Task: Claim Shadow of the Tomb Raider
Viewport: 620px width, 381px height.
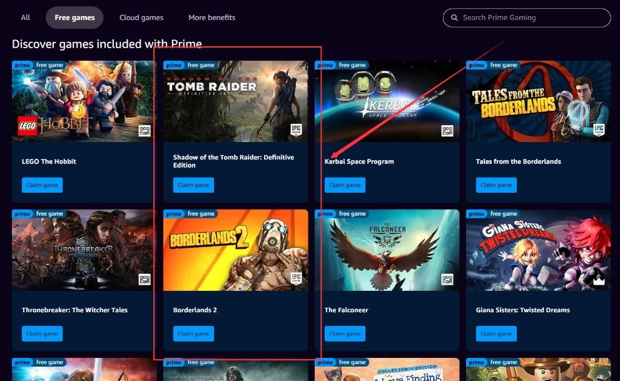Action: coord(194,185)
